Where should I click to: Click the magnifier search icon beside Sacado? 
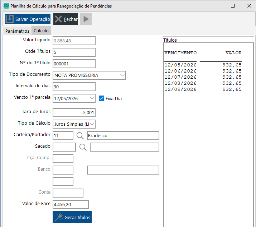(x=83, y=147)
